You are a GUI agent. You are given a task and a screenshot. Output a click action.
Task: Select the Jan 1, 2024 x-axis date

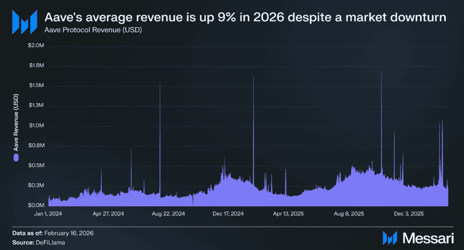point(49,214)
